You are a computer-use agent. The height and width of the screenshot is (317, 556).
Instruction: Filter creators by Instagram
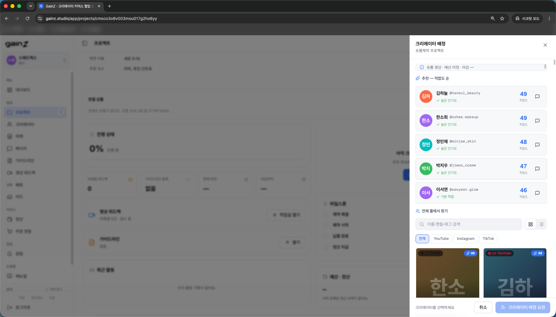pos(466,239)
